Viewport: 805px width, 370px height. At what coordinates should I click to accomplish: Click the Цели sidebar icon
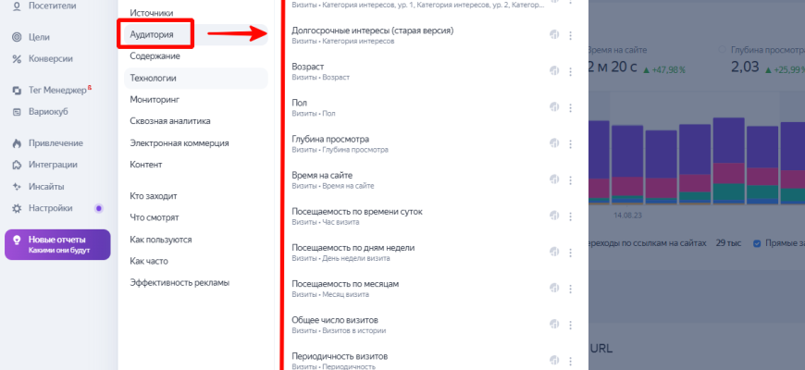17,37
